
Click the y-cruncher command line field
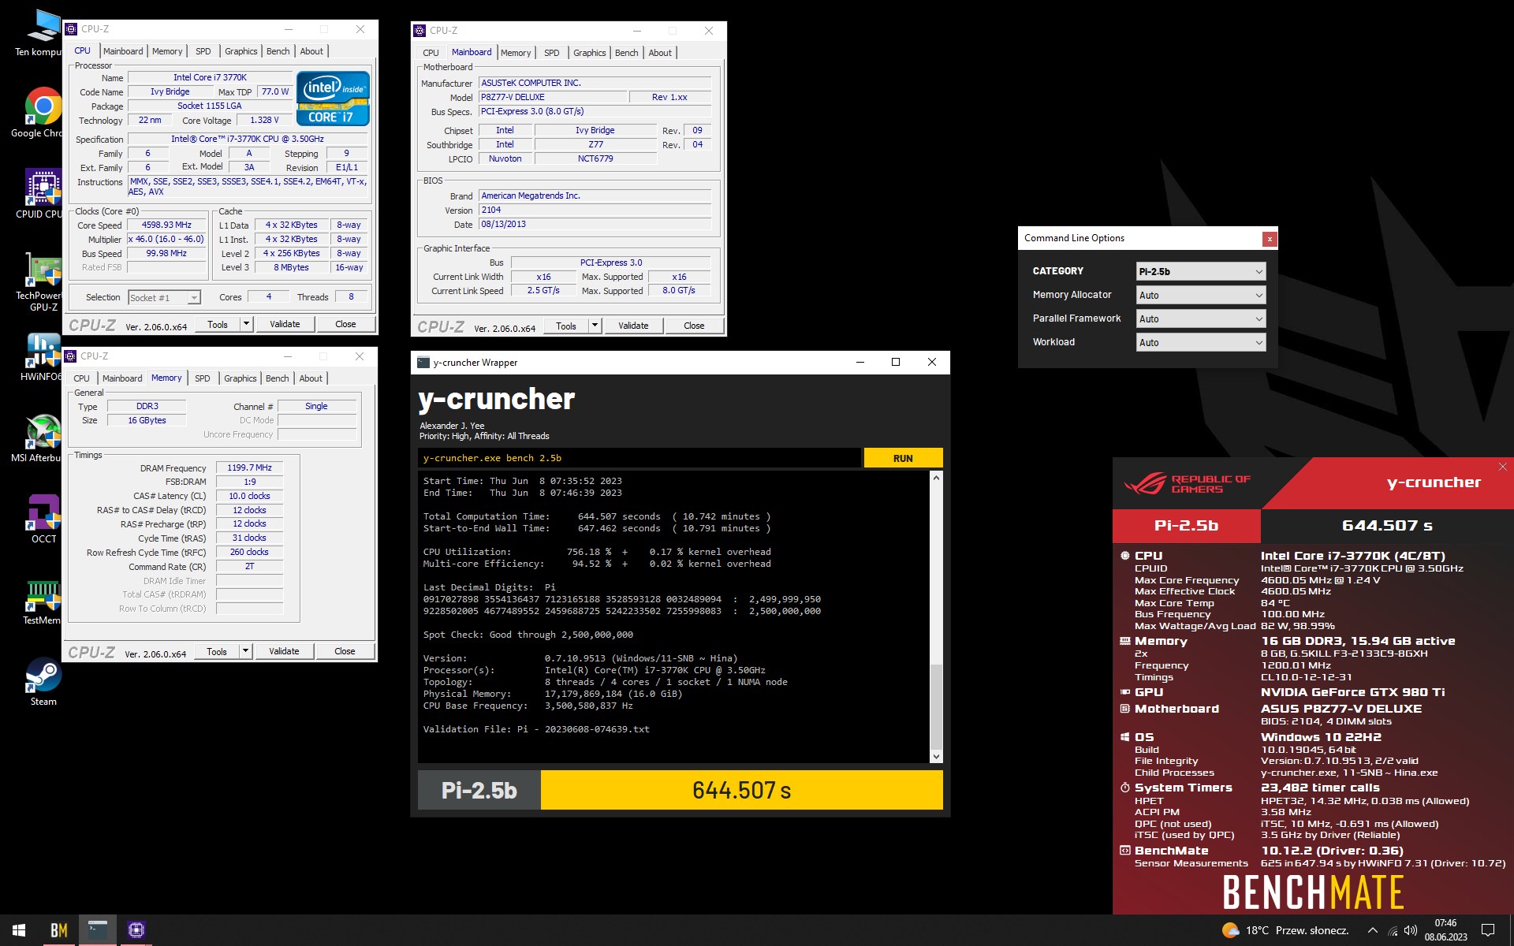pyautogui.click(x=640, y=458)
